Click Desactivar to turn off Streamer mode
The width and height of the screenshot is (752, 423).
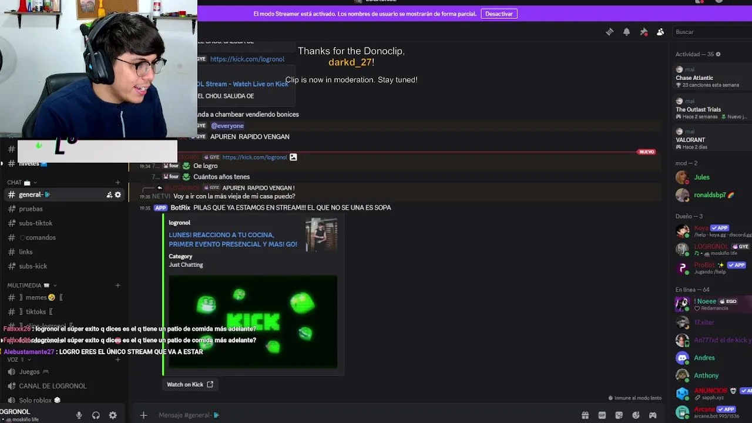pyautogui.click(x=499, y=14)
